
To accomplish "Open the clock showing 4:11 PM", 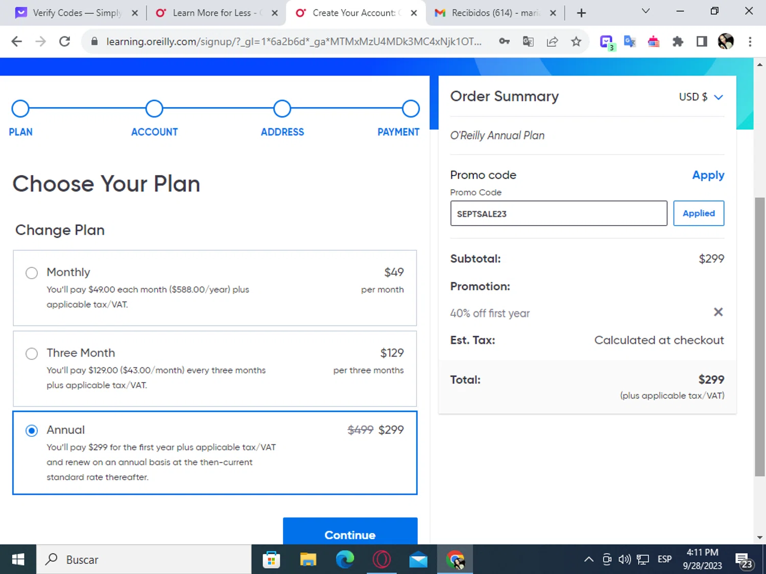I will 702,559.
